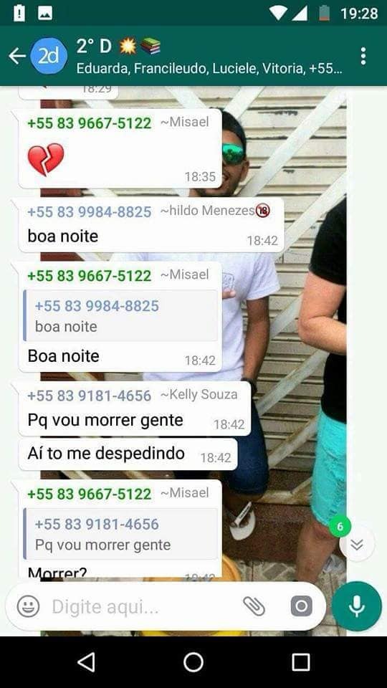
Task: Tap the Android home circle button
Action: pyautogui.click(x=193, y=662)
